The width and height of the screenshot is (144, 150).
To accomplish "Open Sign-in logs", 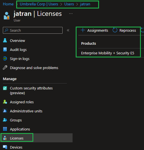I will 20,59.
